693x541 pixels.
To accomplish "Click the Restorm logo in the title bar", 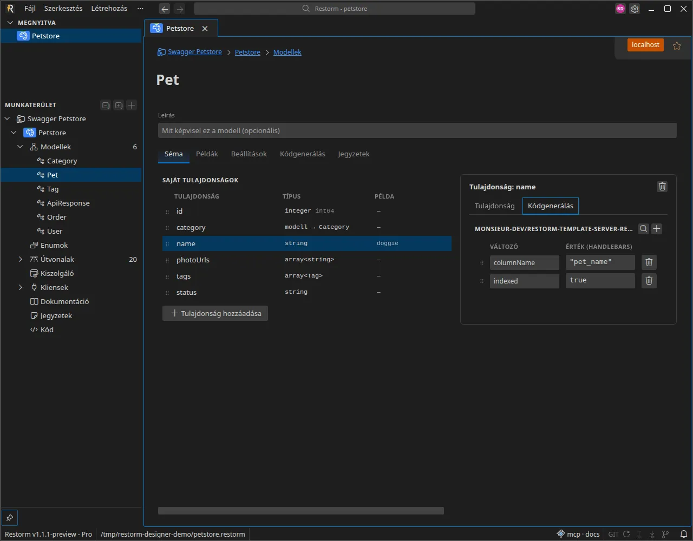I will point(10,9).
